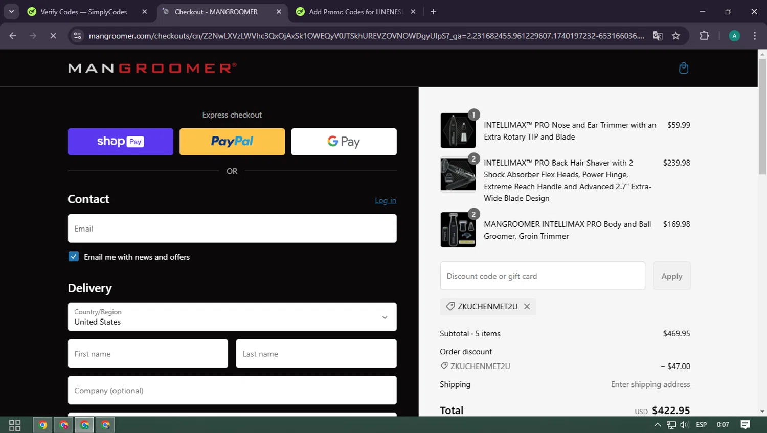This screenshot has height=433, width=767.
Task: Pay with PayPal button
Action: coord(232,142)
